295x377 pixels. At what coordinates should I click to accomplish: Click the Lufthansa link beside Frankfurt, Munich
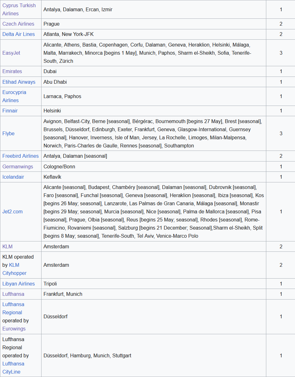click(x=13, y=294)
